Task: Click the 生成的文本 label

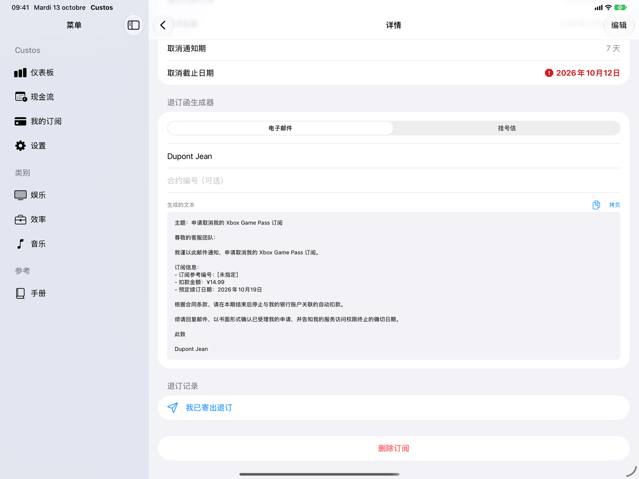Action: (181, 205)
